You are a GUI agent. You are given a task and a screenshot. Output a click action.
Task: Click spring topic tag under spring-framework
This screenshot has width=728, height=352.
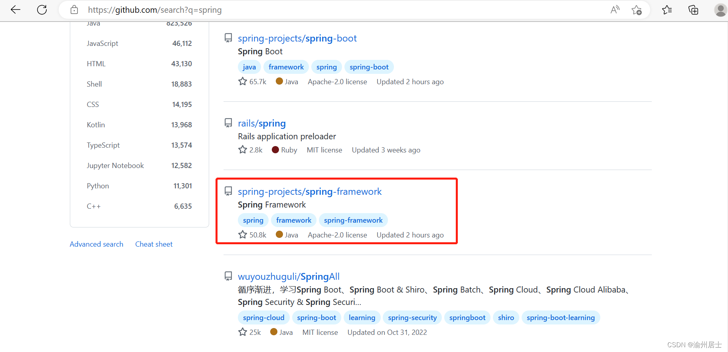click(x=253, y=220)
